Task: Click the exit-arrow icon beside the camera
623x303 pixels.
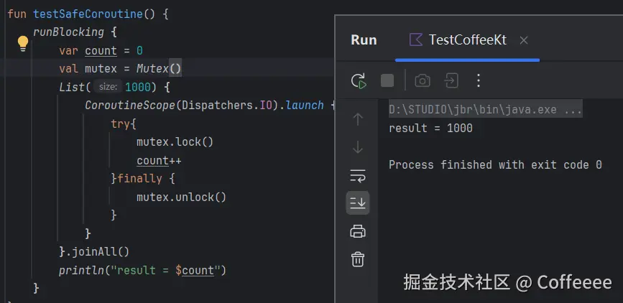Action: click(451, 80)
